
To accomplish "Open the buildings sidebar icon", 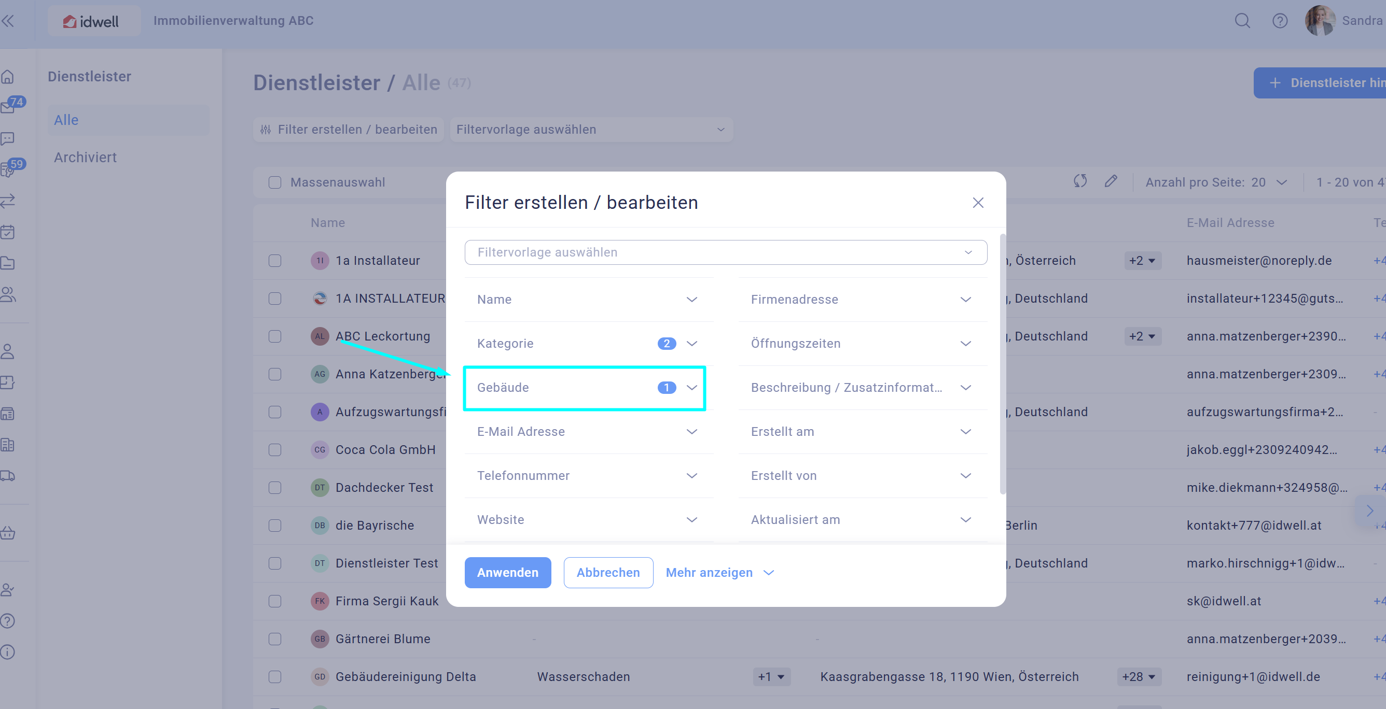I will coord(8,445).
